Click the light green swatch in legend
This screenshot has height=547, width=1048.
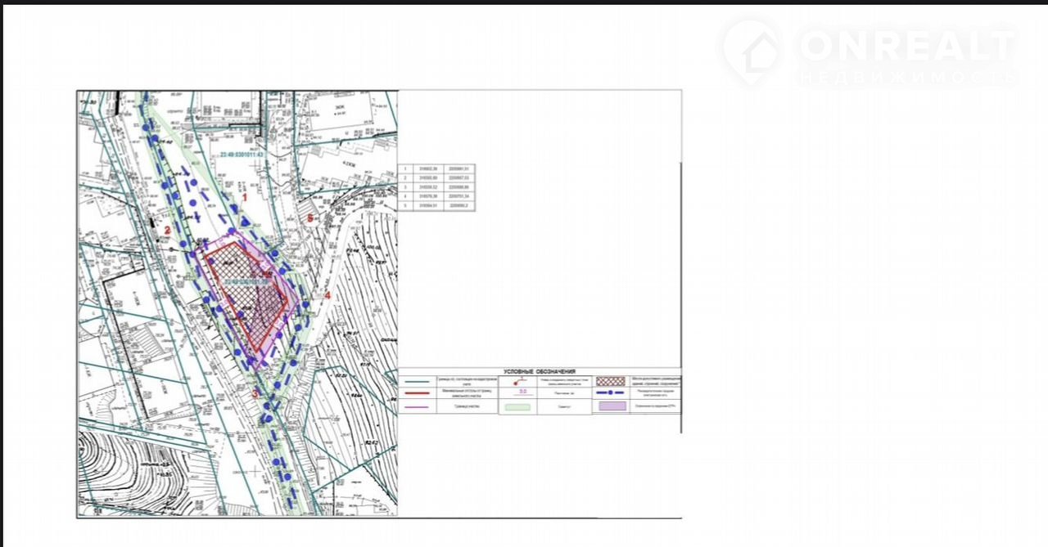518,406
